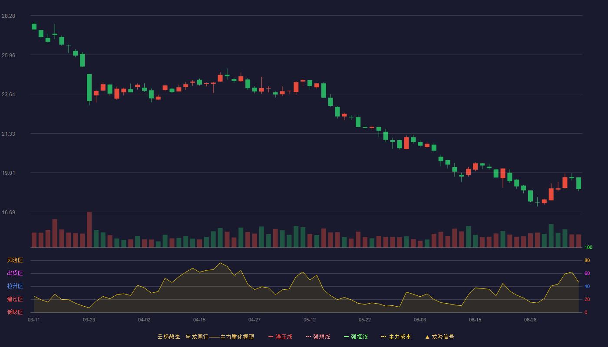Toggle the 龙吟信号 triangle legend icon
The height and width of the screenshot is (347, 608).
[x=427, y=337]
